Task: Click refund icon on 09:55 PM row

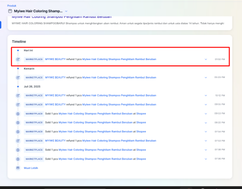Action: coord(18,105)
